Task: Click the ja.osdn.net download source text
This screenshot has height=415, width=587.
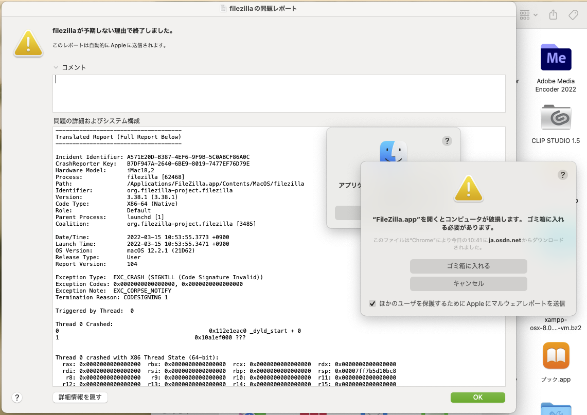Action: pos(505,240)
